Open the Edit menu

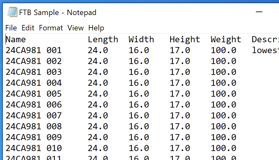pos(28,28)
